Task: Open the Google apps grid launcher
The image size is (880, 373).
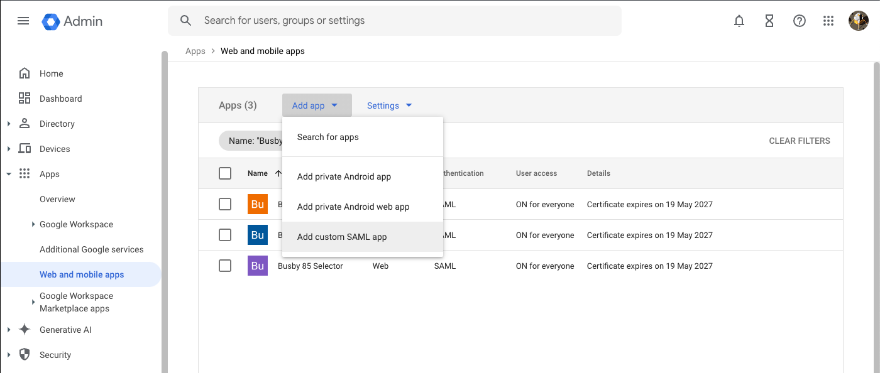Action: click(828, 21)
